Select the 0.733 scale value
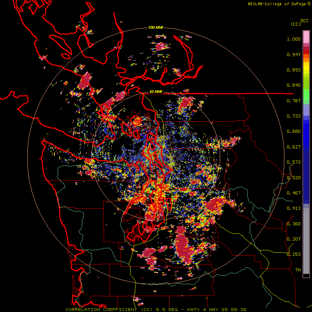 coord(294,116)
